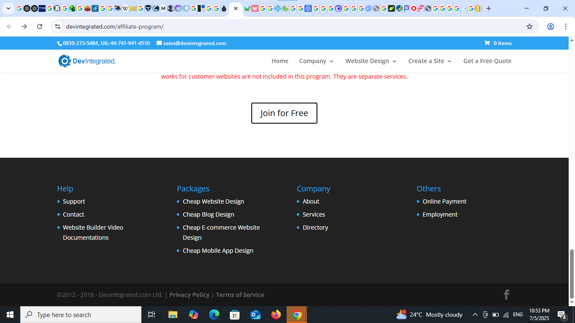Open Cheap Website Design package
The image size is (575, 323).
213,201
